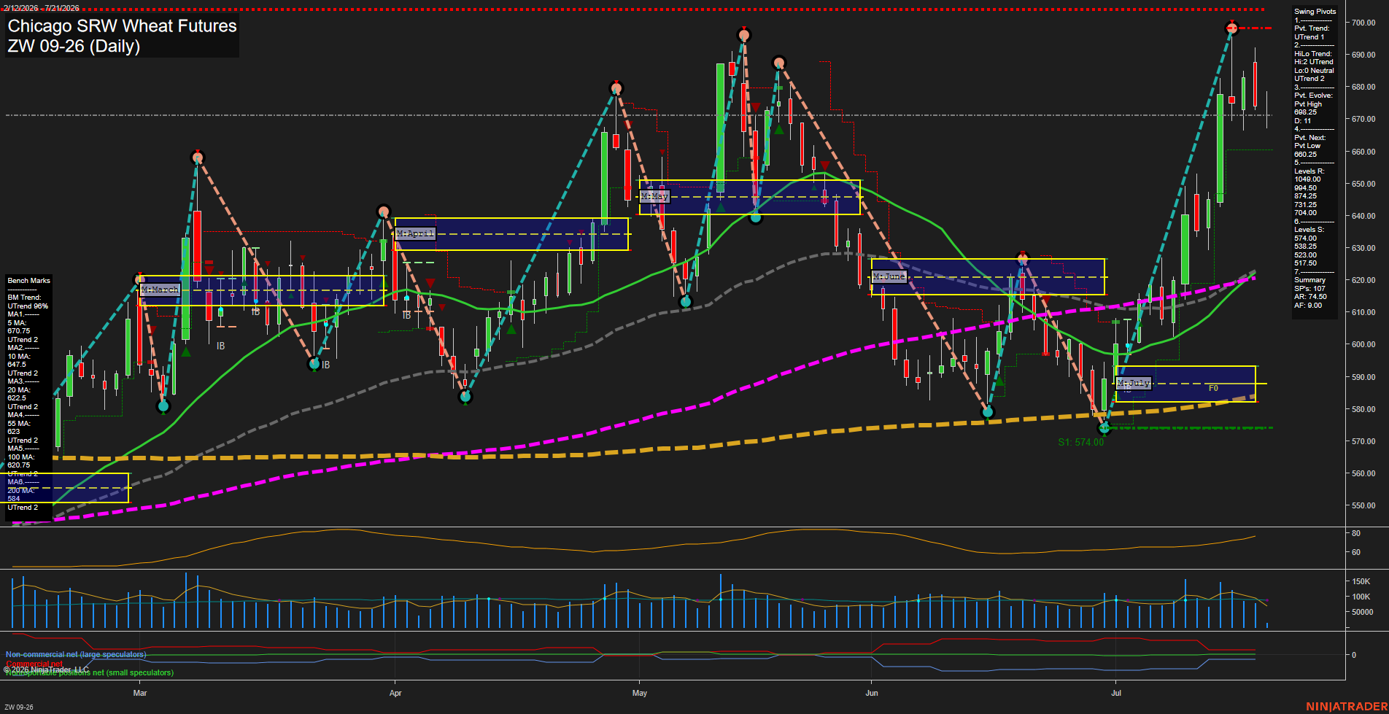Select the M:July monthly range label
1389x714 pixels.
[x=1134, y=383]
